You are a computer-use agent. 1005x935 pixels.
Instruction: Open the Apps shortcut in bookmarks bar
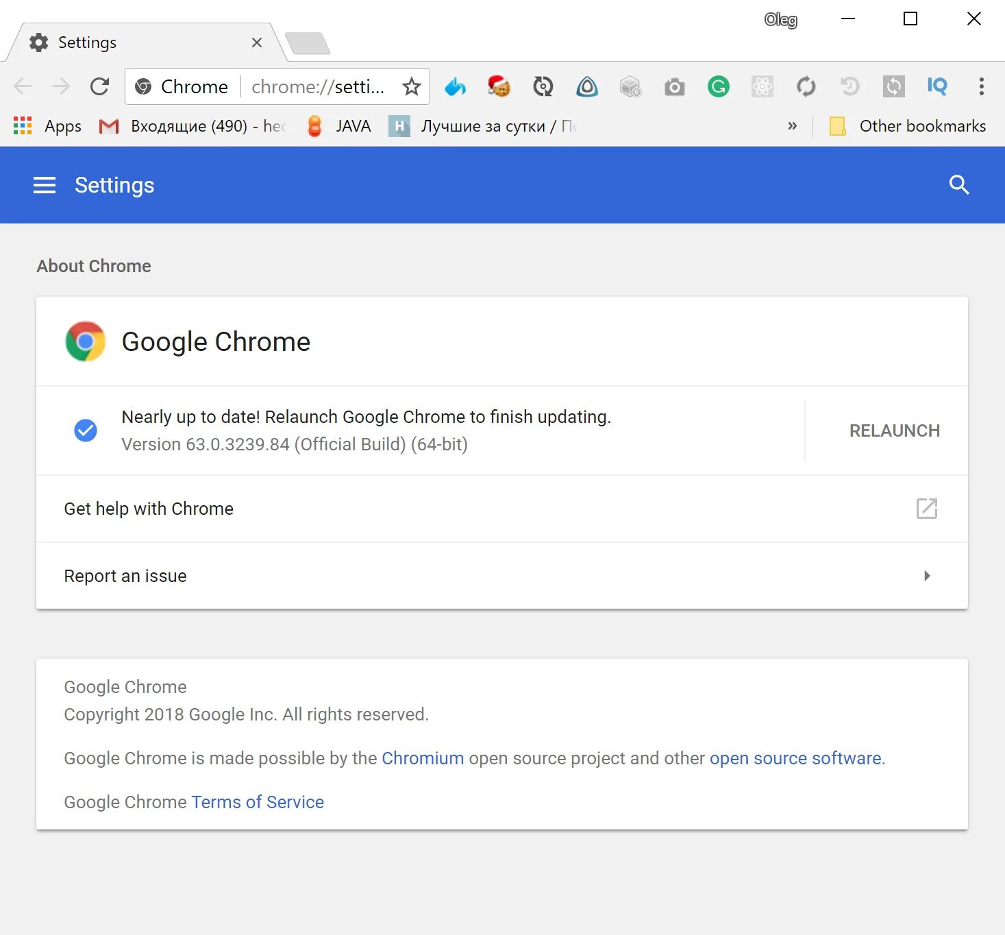[x=47, y=126]
